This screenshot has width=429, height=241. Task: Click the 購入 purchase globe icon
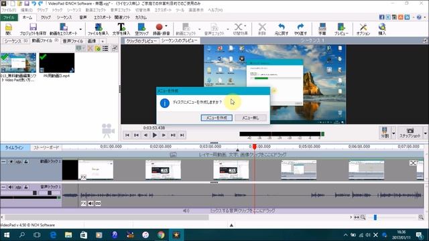pos(382,29)
